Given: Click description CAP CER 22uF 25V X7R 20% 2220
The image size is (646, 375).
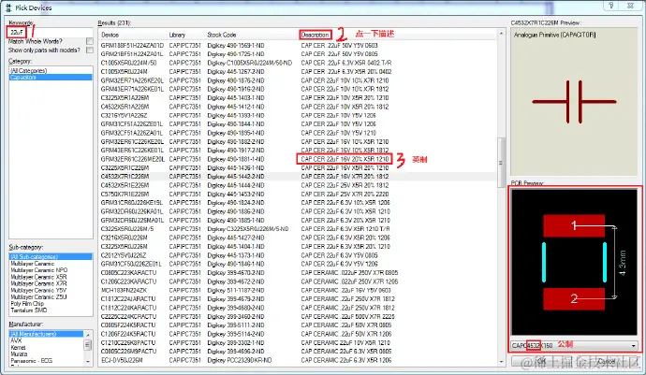Looking at the screenshot, I should 345,195.
